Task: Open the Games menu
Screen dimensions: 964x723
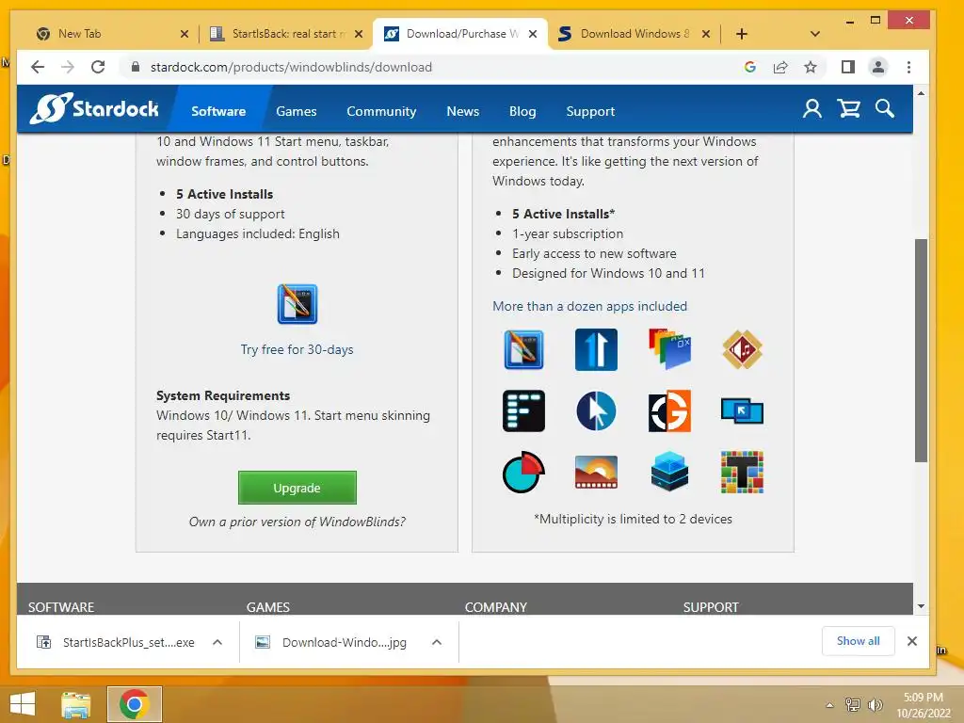Action: click(x=297, y=111)
